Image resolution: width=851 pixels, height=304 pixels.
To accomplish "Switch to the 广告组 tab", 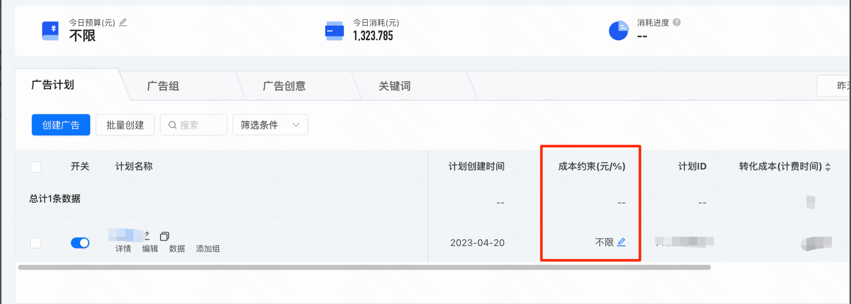I will 163,86.
